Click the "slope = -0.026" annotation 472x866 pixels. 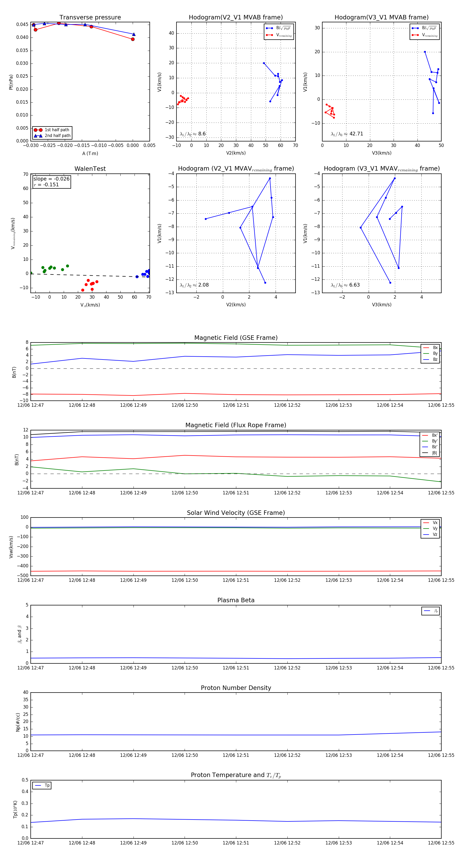pyautogui.click(x=51, y=179)
